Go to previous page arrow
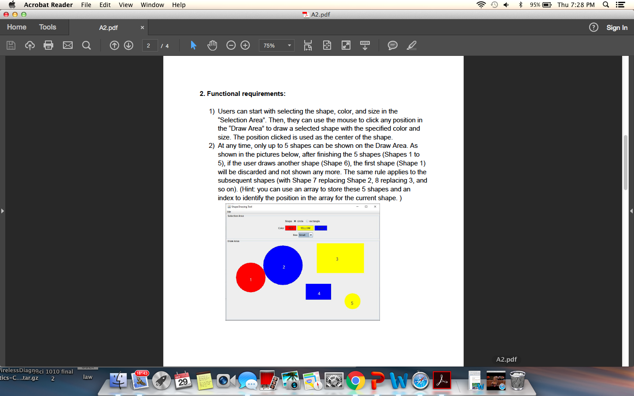Screen dimensions: 634x396 pos(114,45)
